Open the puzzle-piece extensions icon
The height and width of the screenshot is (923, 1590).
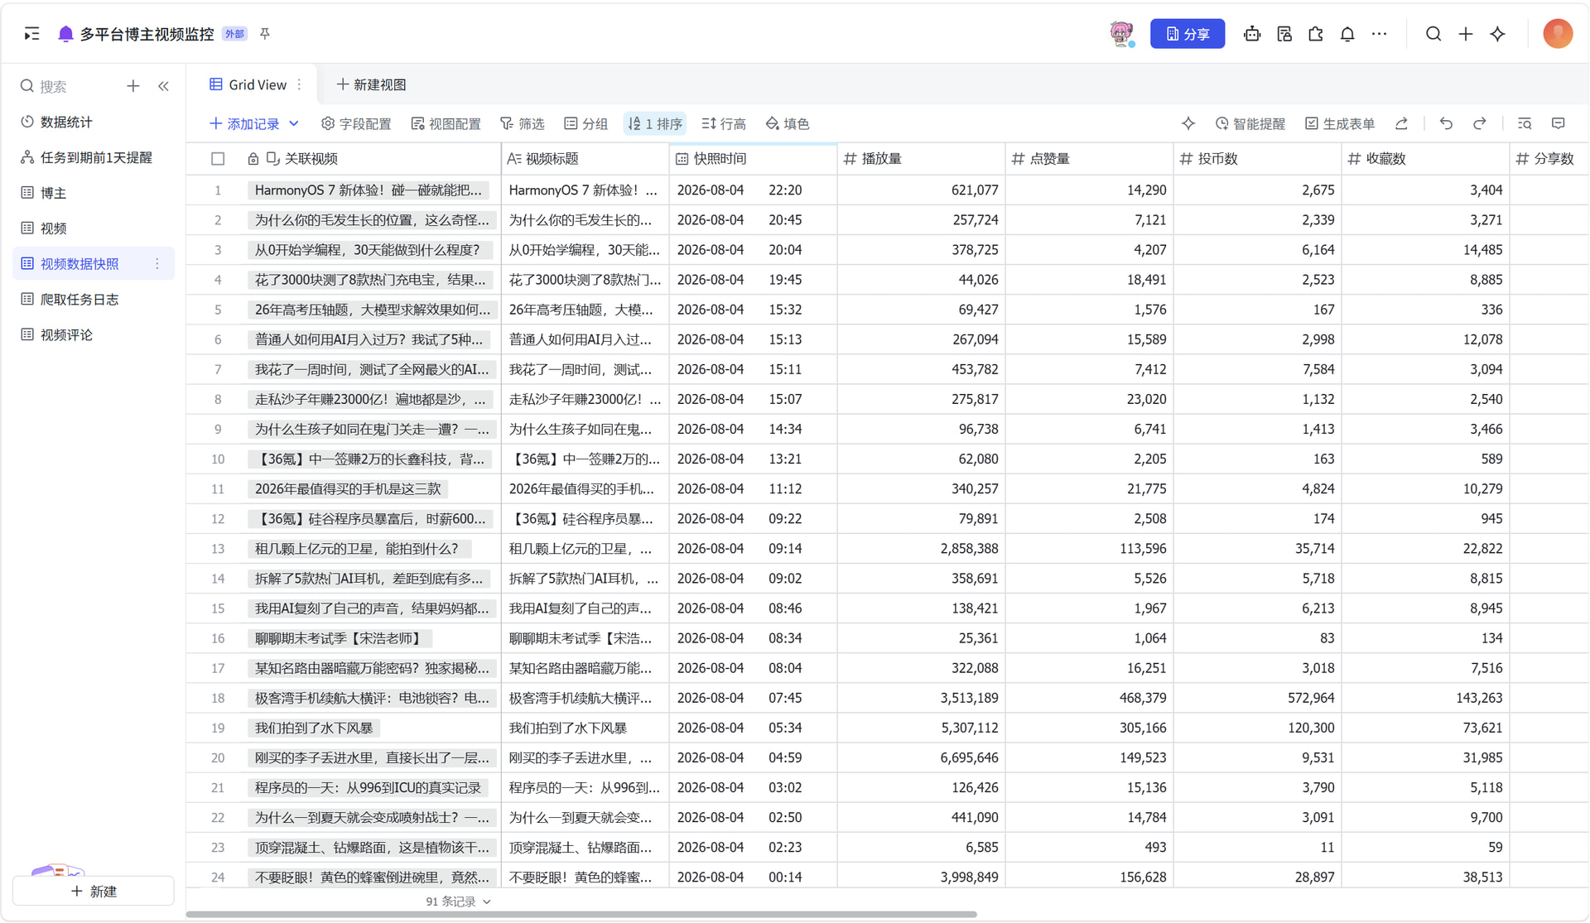click(1316, 34)
